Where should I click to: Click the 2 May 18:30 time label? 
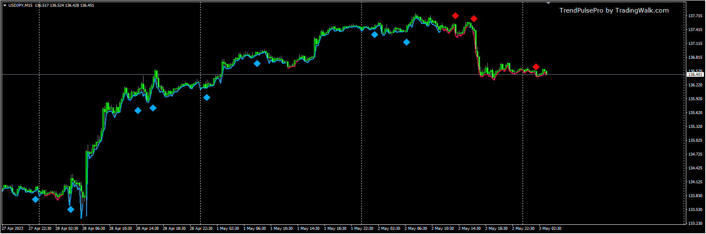(x=497, y=229)
